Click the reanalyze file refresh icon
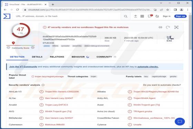Image resolution: width=193 pixels, height=129 pixels. (168, 27)
